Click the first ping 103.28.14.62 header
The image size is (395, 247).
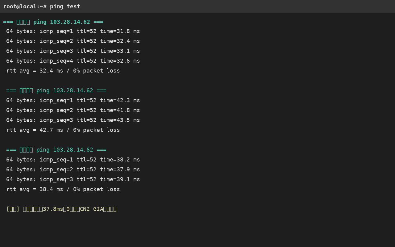click(x=53, y=22)
